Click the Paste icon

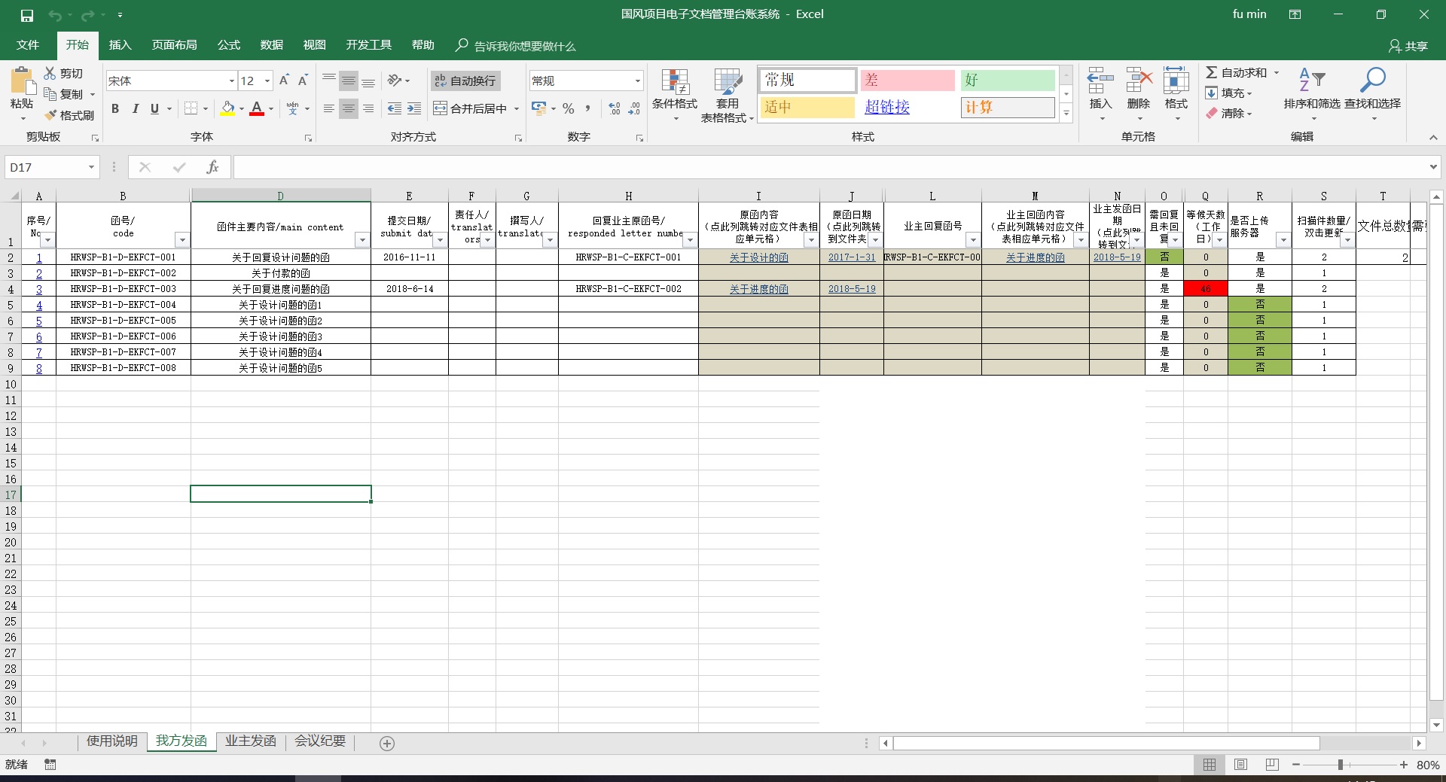pos(22,82)
